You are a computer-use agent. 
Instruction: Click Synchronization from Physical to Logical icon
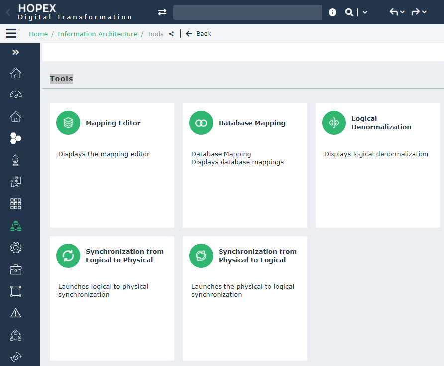(x=201, y=256)
